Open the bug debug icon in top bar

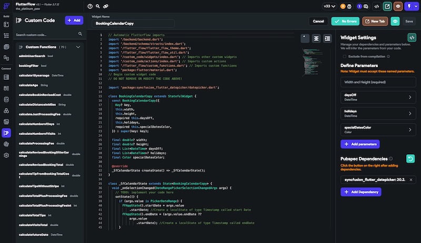coord(349,6)
